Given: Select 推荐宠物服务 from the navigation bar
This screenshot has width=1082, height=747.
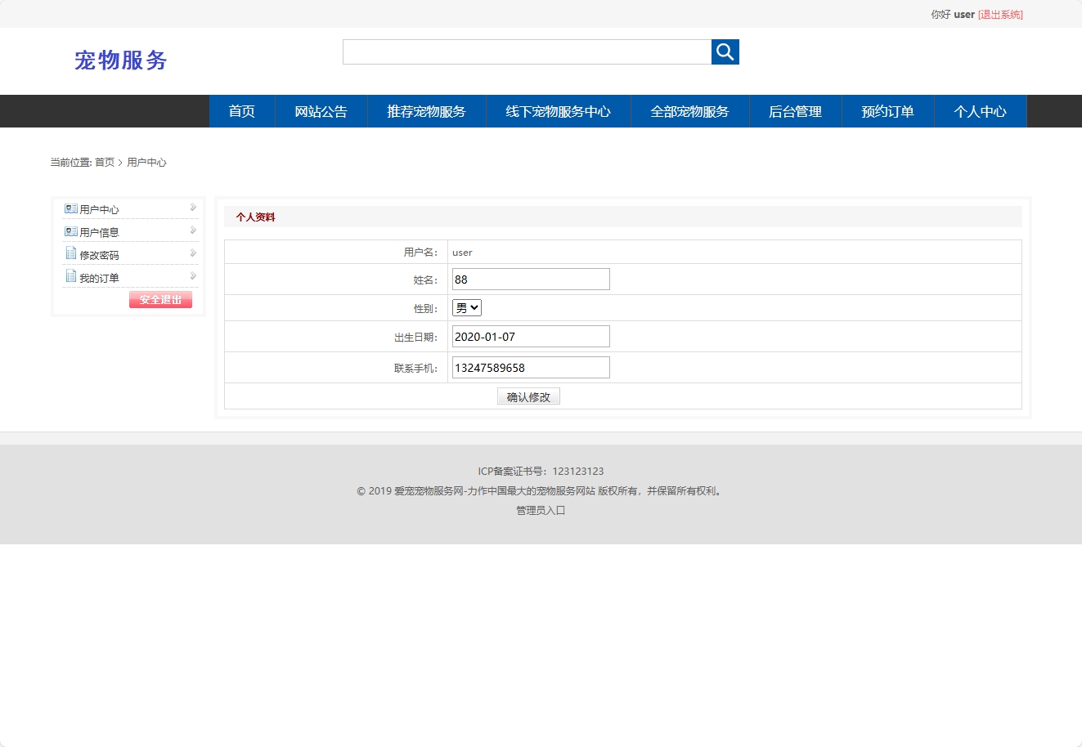Looking at the screenshot, I should 426,111.
